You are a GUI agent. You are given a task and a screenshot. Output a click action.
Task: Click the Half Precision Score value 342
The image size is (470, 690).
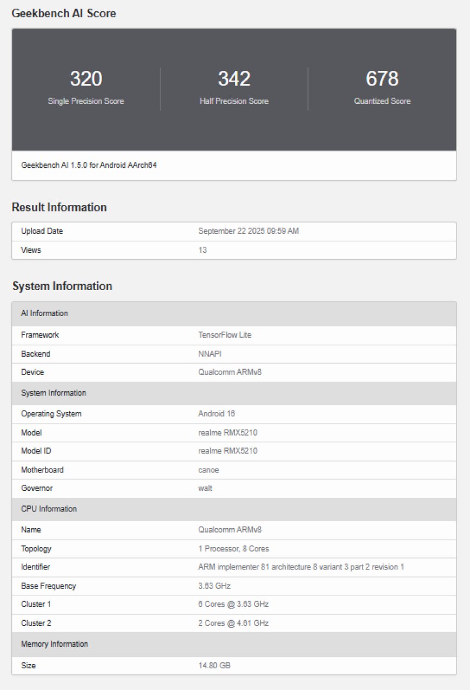pos(234,79)
